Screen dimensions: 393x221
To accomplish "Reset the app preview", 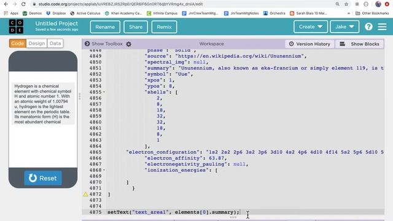I will click(43, 178).
